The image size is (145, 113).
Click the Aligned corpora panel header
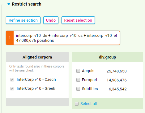click(37, 57)
